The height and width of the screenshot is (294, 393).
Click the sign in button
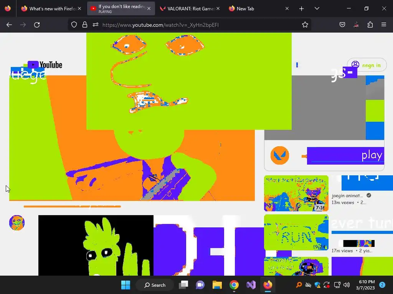(367, 65)
